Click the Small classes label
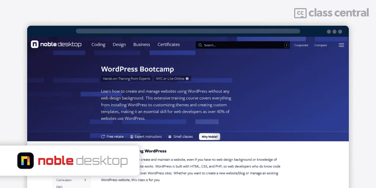376x188 pixels. click(183, 137)
